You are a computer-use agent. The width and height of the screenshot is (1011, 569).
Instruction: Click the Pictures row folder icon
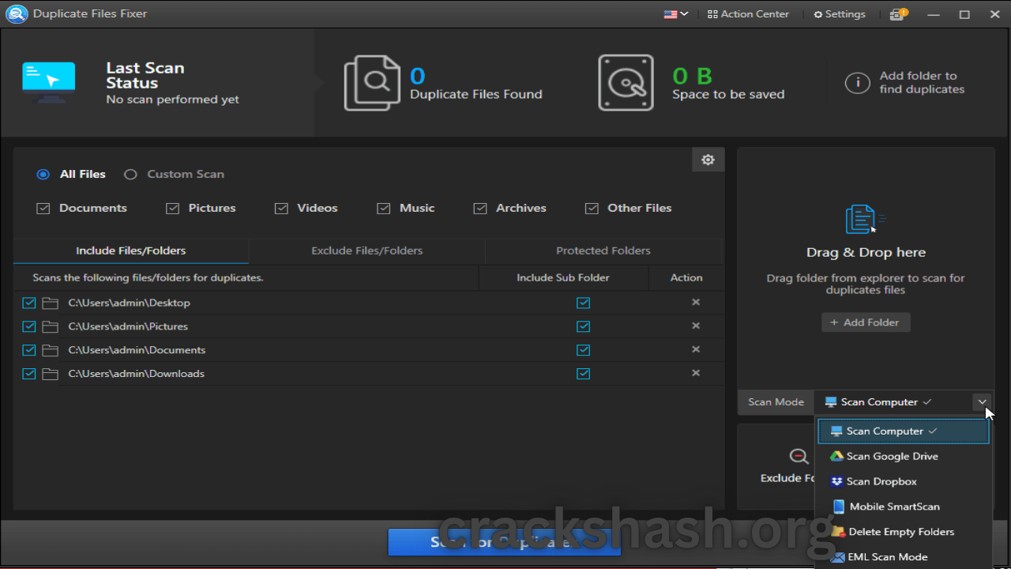(51, 326)
